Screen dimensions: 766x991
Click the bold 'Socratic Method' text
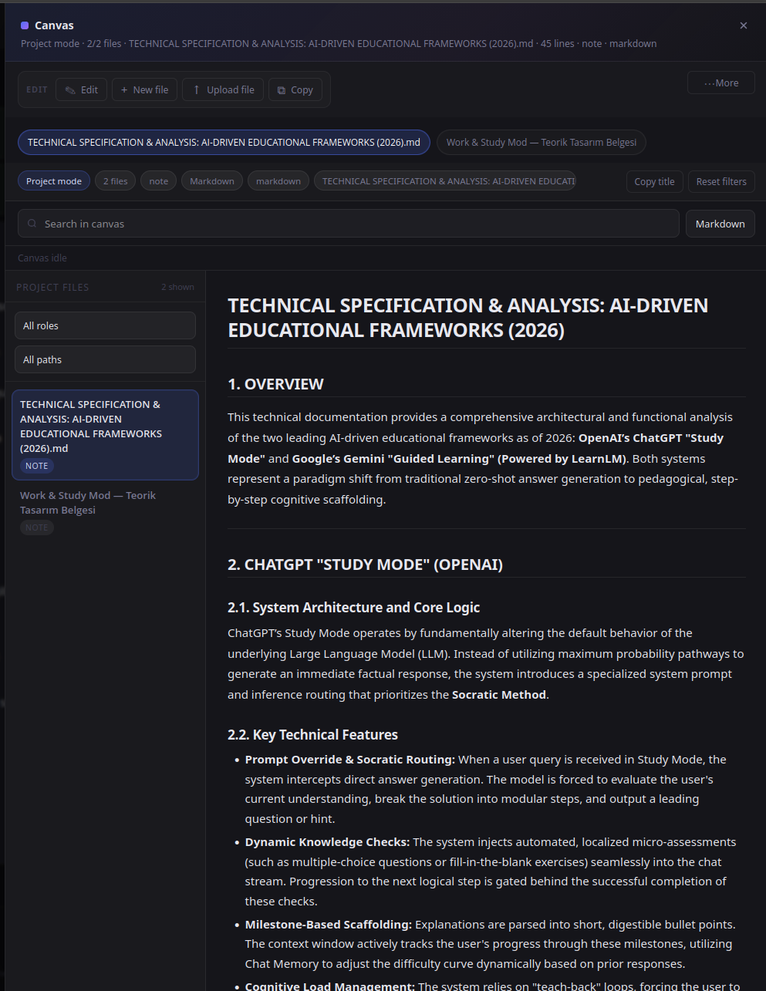(499, 695)
